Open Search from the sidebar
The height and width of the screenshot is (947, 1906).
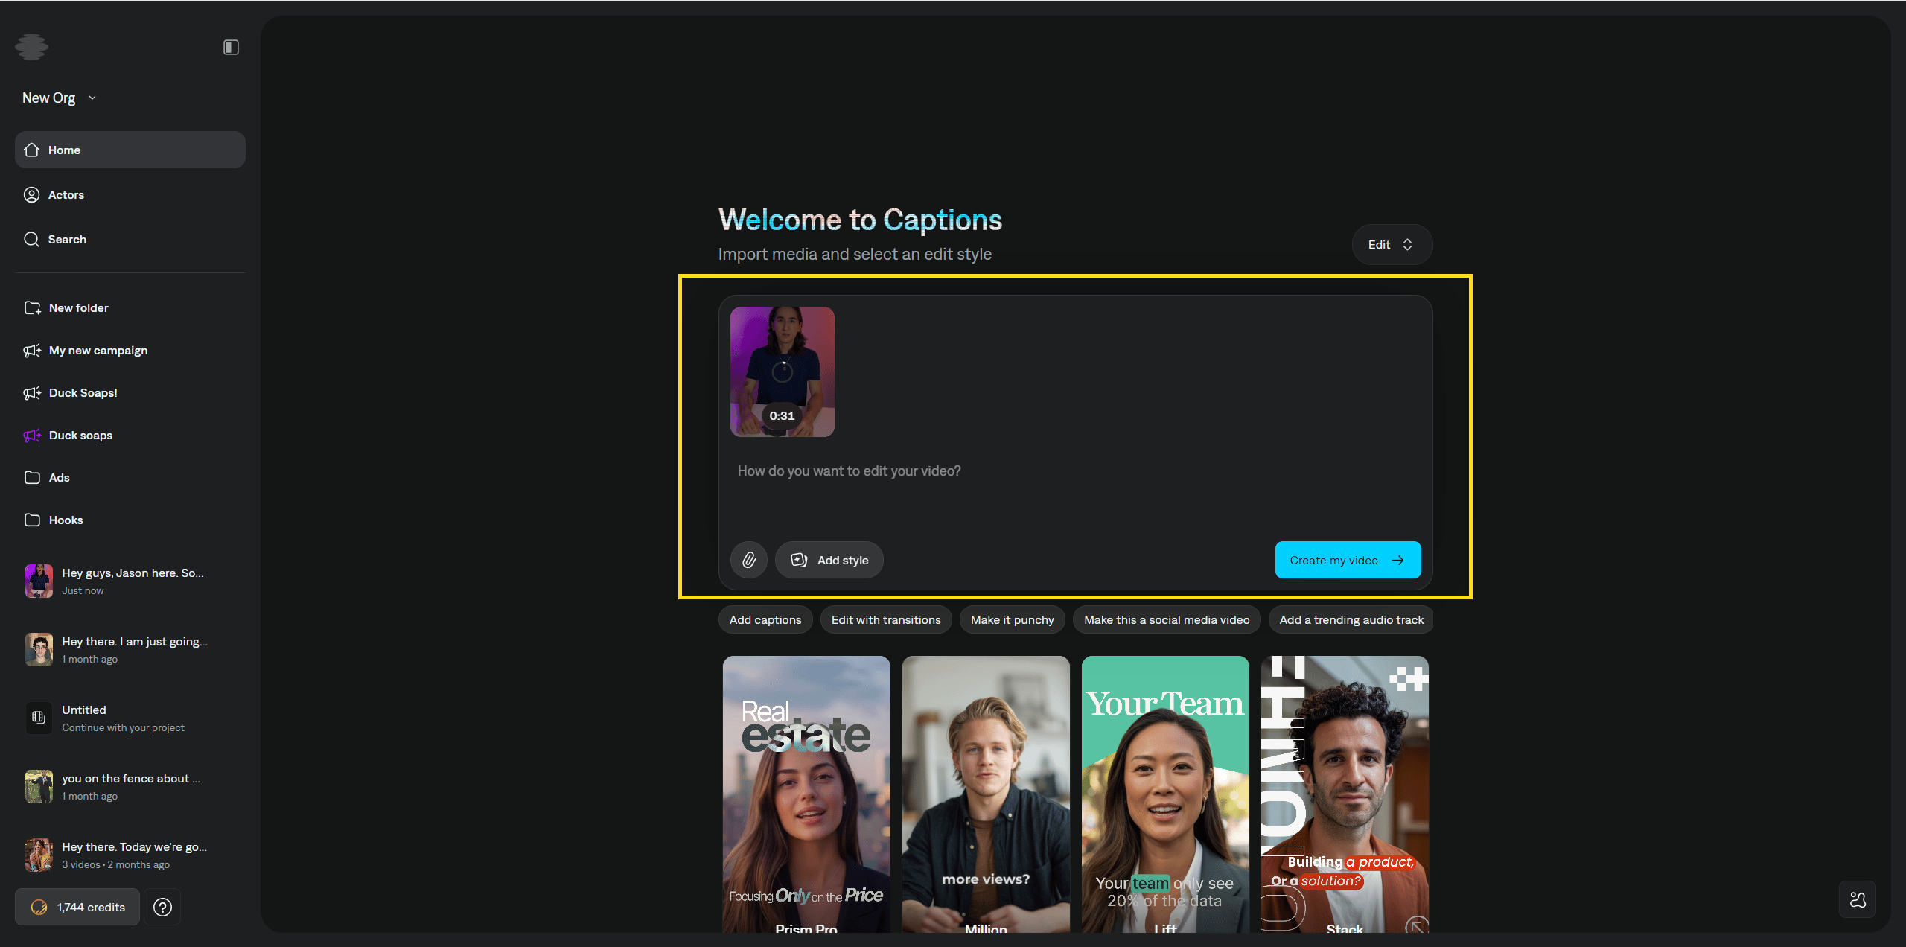(130, 239)
